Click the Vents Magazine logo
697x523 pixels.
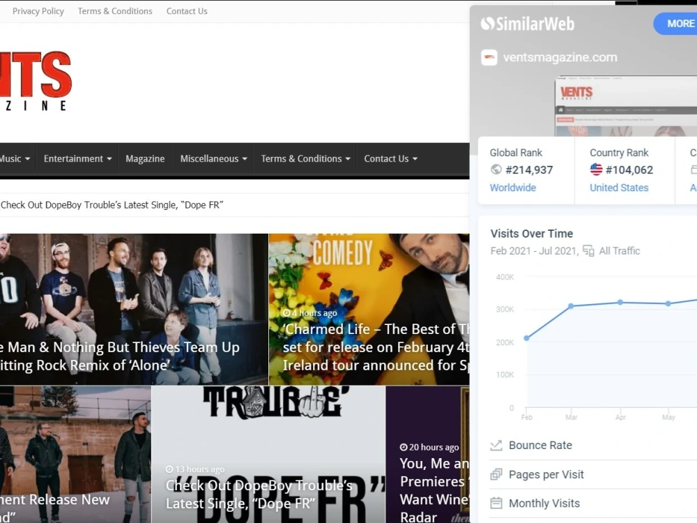click(36, 80)
